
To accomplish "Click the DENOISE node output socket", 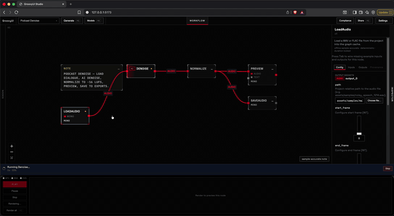I will pos(155,71).
